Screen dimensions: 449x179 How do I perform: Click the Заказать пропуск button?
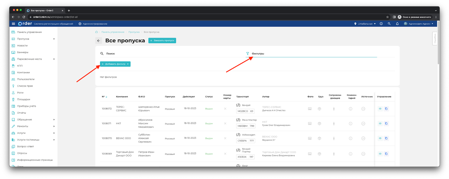coord(162,40)
